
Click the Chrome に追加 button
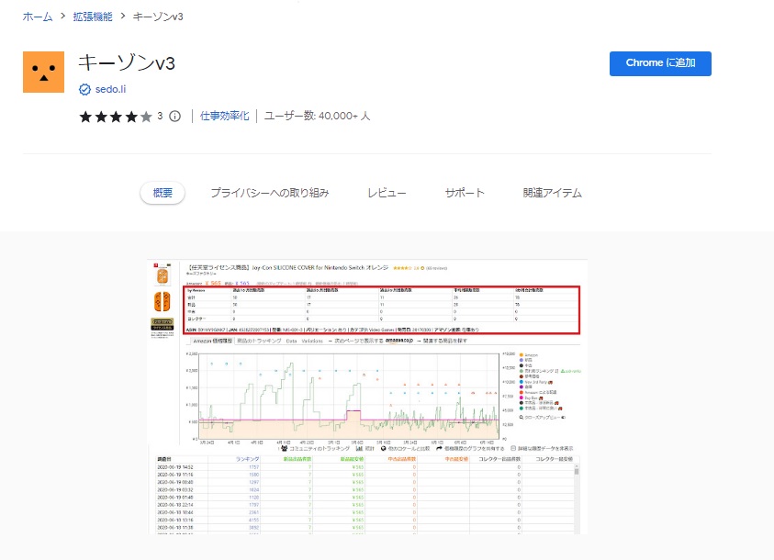coord(660,63)
